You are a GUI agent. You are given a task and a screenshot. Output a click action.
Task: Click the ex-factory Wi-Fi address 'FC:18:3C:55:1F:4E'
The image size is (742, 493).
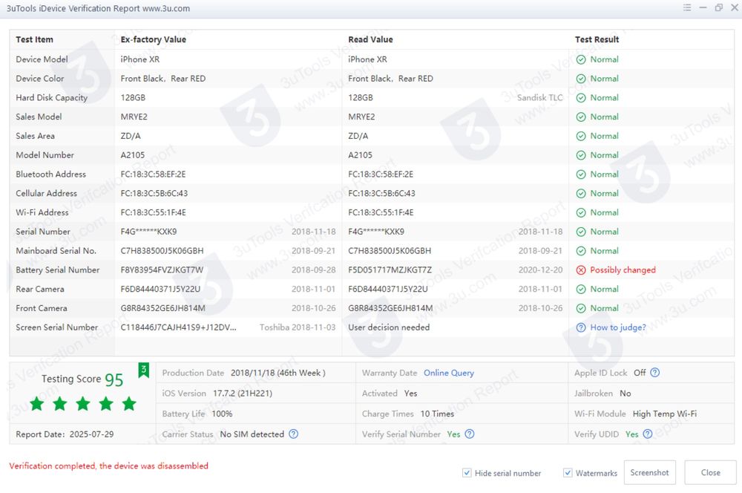154,212
